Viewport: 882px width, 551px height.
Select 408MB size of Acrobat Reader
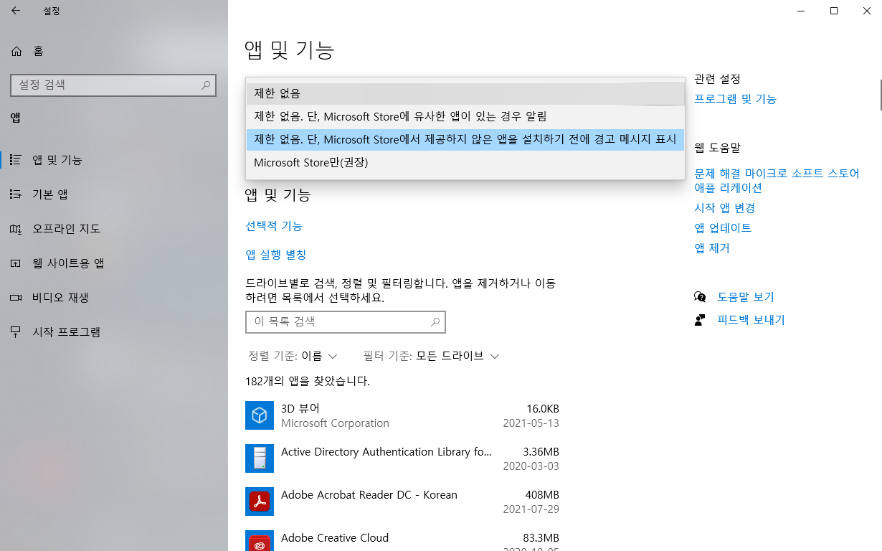click(541, 495)
